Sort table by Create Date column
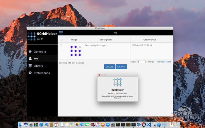 149,40
